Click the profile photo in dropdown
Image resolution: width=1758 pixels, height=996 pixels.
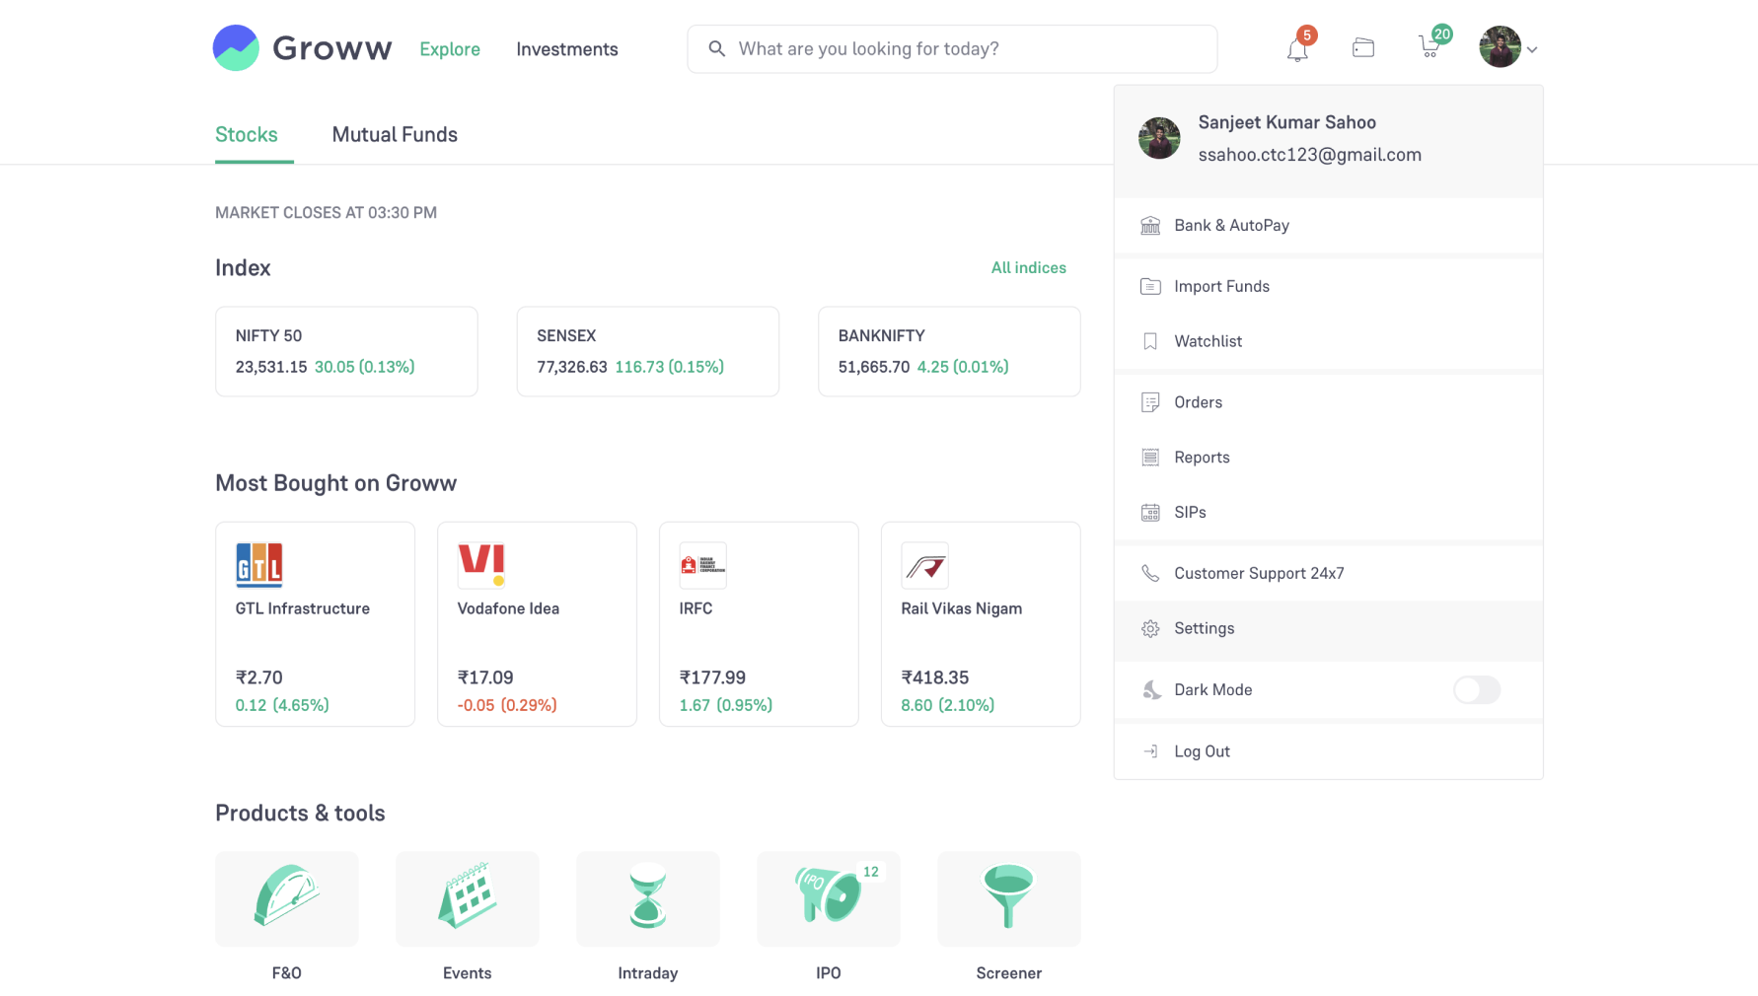click(1159, 138)
